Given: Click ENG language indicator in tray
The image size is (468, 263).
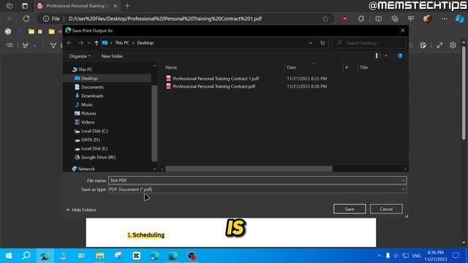Looking at the screenshot, I should 416,256.
